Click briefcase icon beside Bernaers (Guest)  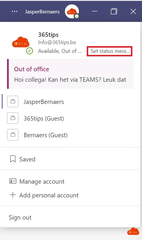point(13,135)
